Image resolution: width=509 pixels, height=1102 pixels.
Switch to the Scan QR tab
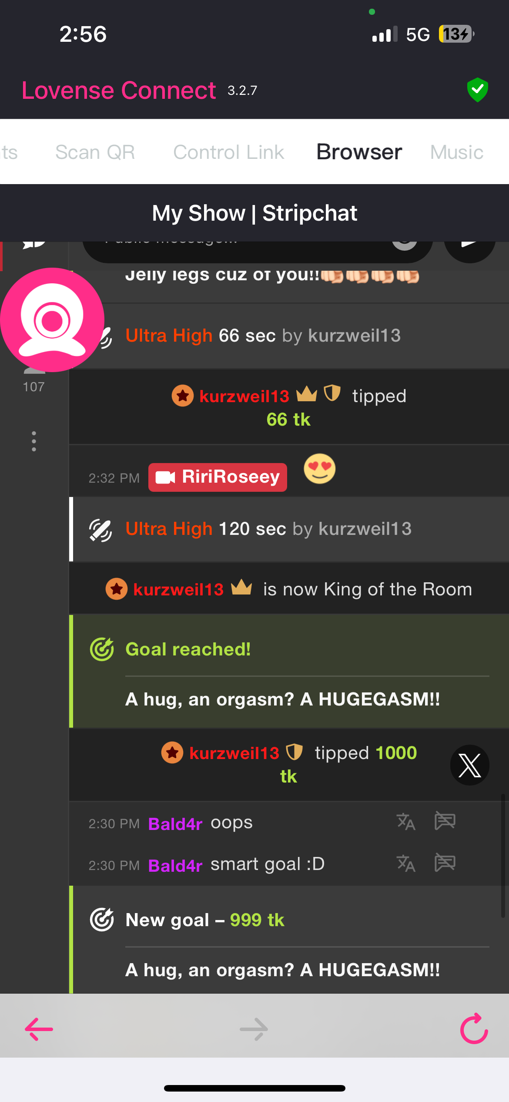(95, 152)
